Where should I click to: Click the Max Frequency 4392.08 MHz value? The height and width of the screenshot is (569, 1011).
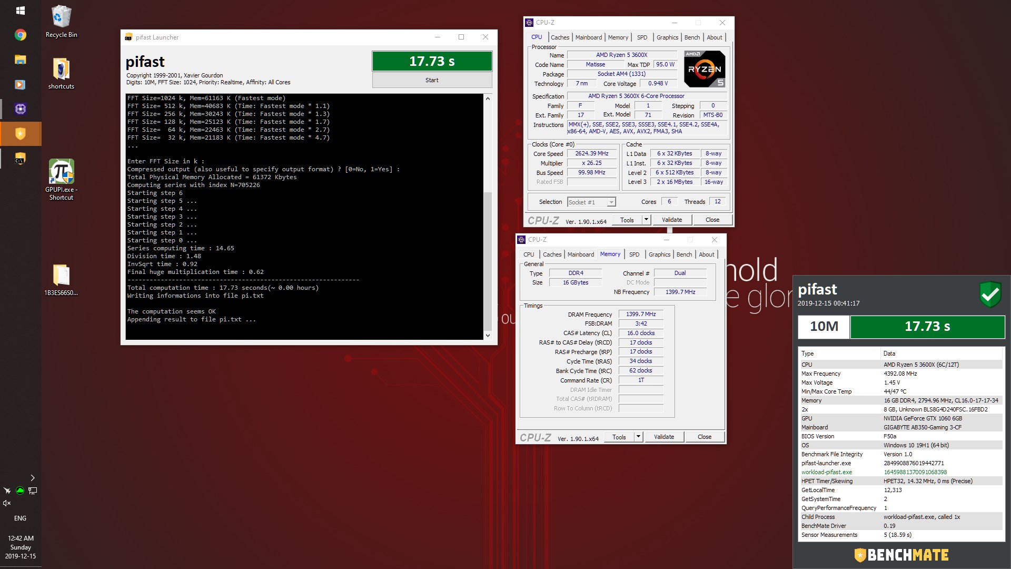pos(900,374)
